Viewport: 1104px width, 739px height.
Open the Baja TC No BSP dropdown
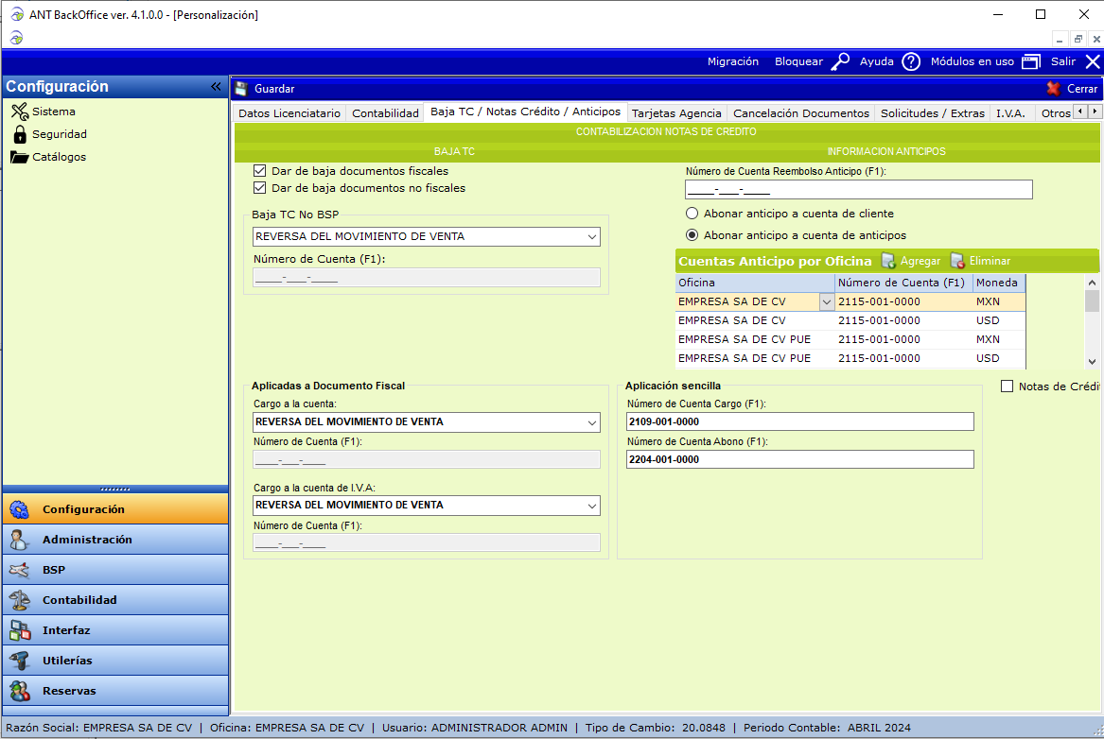point(592,236)
